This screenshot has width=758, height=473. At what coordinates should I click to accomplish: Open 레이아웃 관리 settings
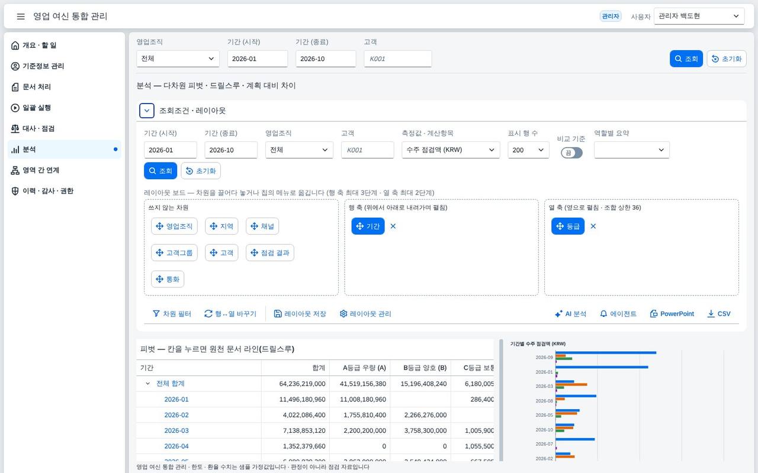(x=365, y=314)
